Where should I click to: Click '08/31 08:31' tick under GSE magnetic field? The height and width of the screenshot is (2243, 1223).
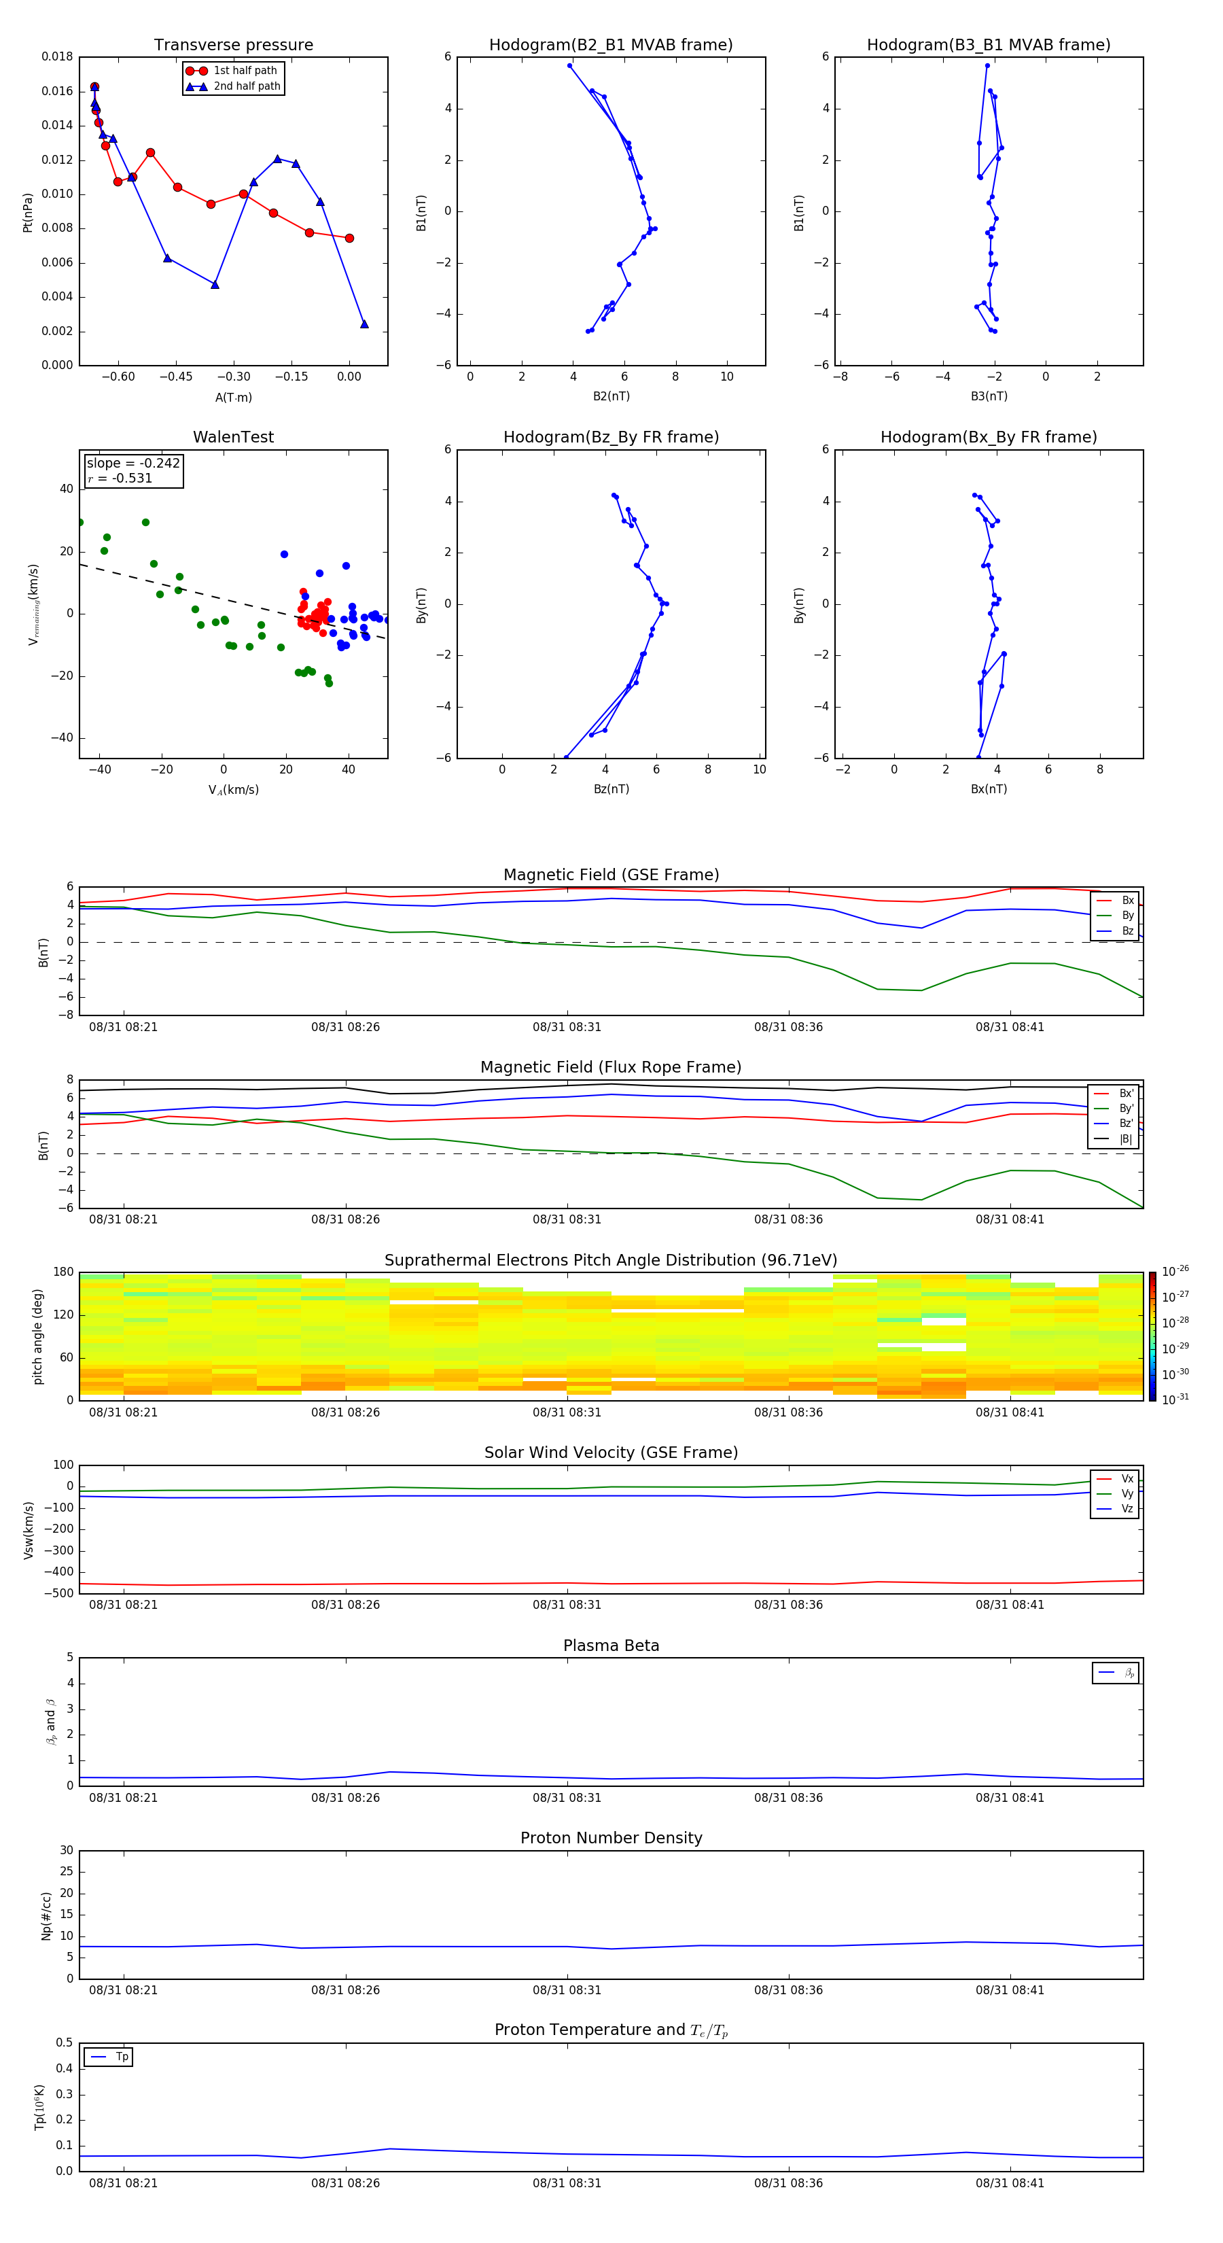tap(567, 1028)
